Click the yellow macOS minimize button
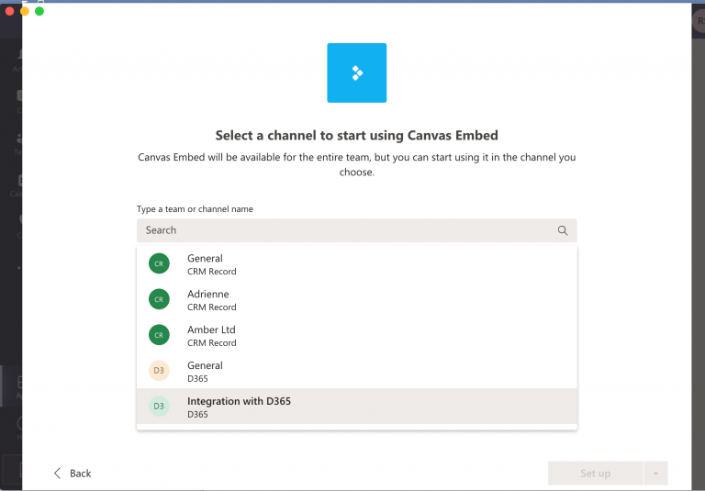This screenshot has height=491, width=705. (25, 11)
